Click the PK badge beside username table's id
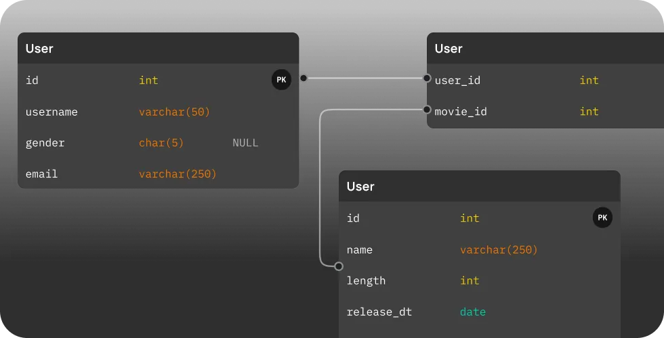Screen dimensions: 664x338 click(x=281, y=80)
